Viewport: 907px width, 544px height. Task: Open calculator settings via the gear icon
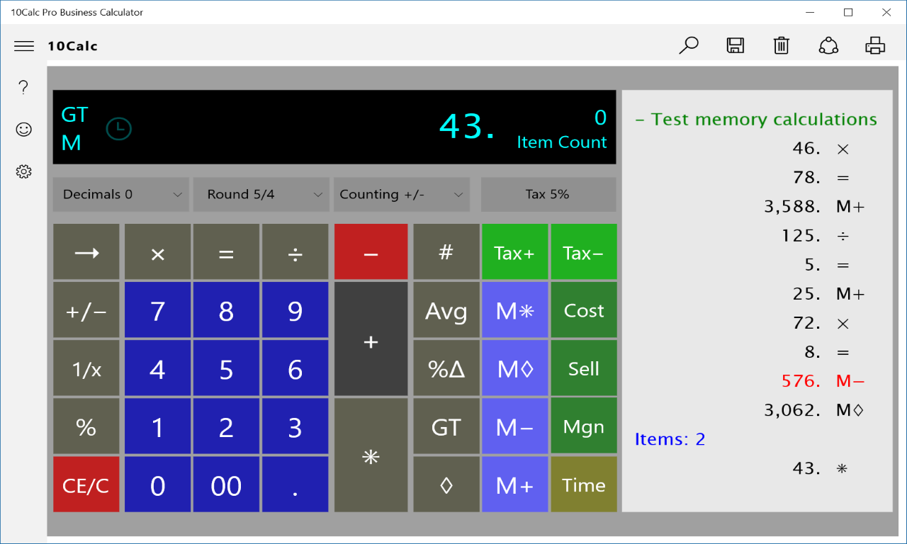23,171
